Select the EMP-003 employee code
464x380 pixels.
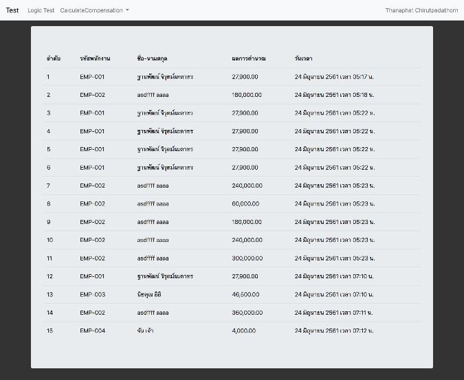click(x=93, y=295)
